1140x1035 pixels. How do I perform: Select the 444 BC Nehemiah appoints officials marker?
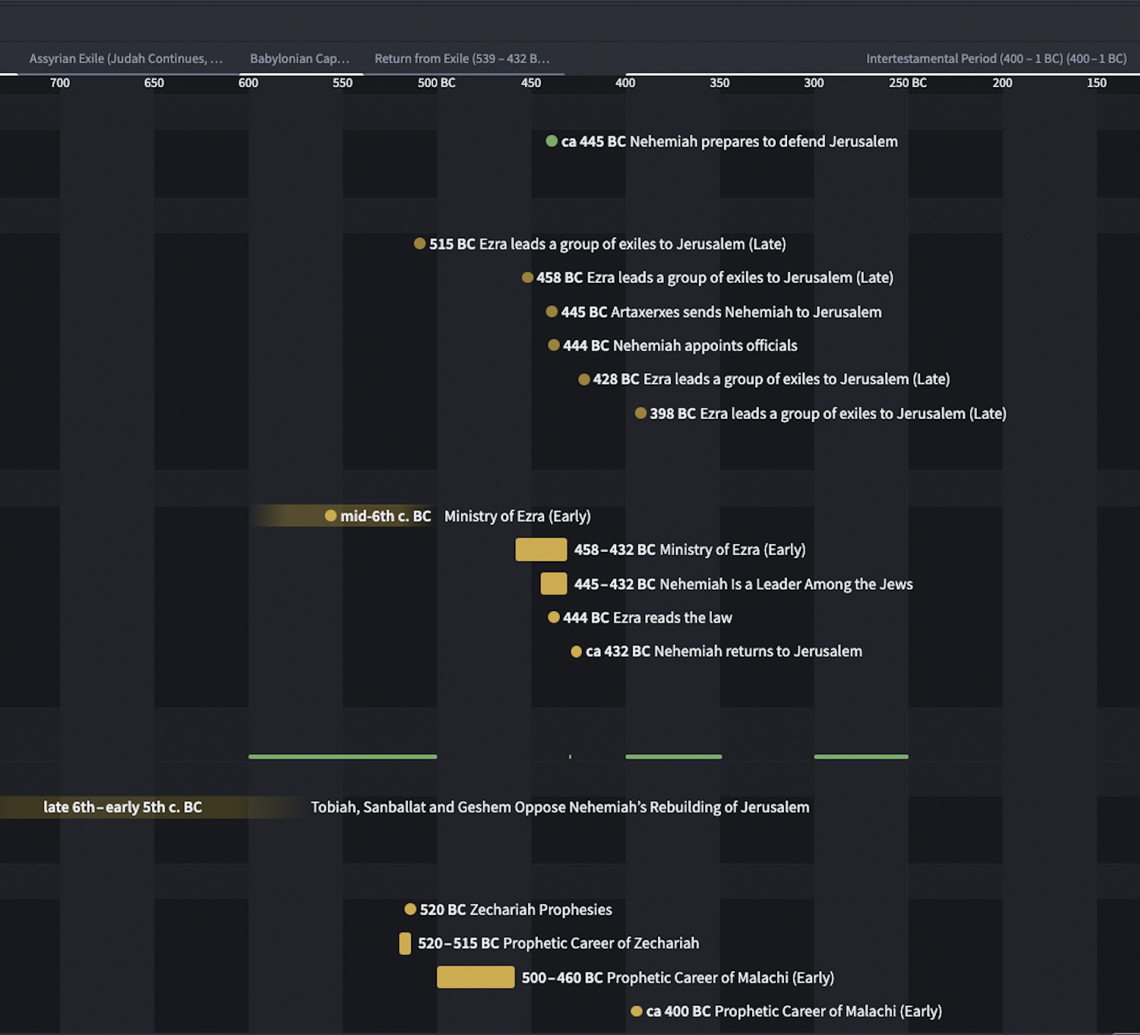(x=554, y=345)
